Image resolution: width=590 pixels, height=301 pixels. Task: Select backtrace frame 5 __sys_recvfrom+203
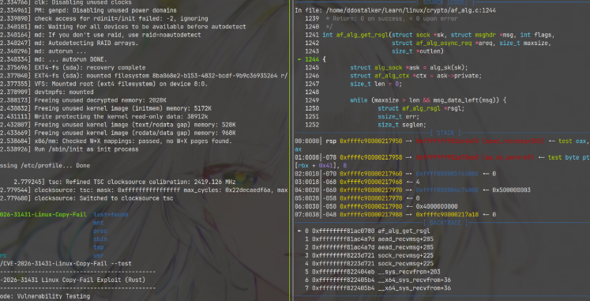373,272
